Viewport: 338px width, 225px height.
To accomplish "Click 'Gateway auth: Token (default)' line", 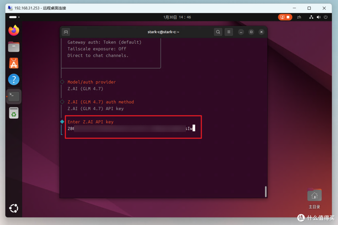I will (104, 42).
